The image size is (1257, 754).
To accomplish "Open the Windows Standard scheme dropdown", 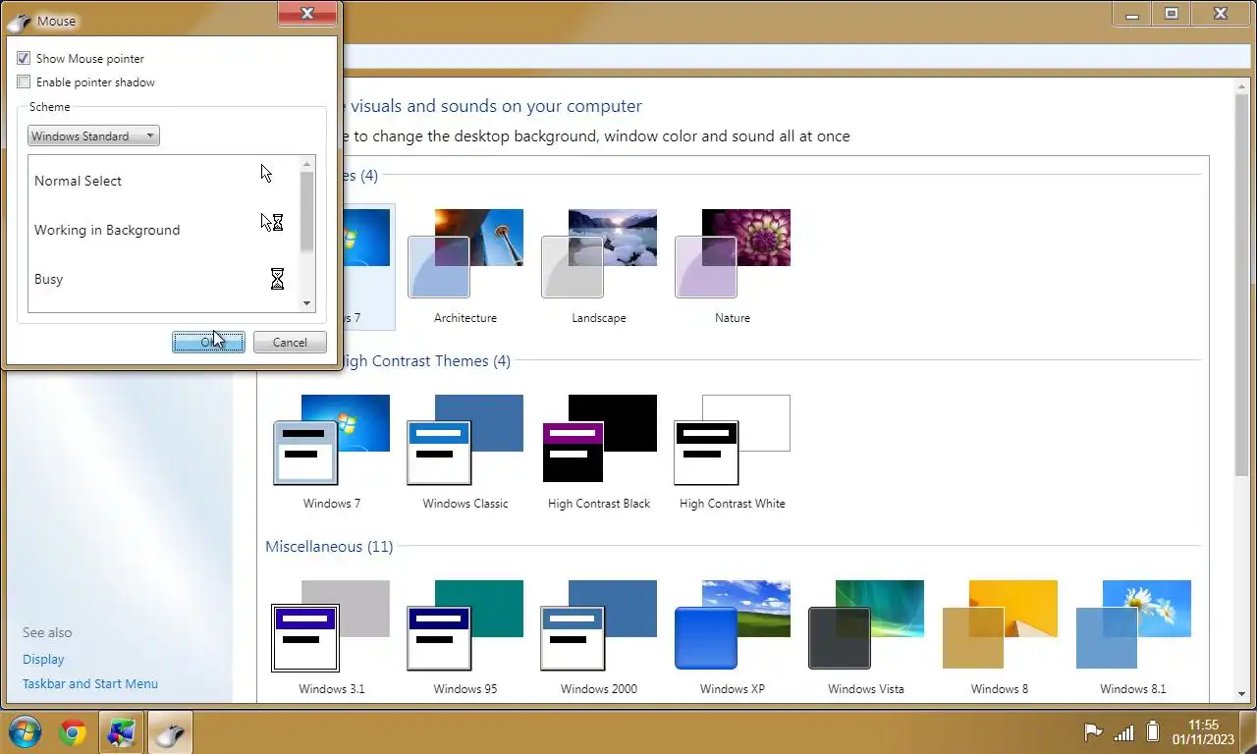I will pos(93,136).
